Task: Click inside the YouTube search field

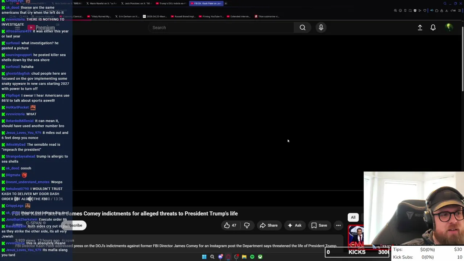Action: pyautogui.click(x=221, y=28)
